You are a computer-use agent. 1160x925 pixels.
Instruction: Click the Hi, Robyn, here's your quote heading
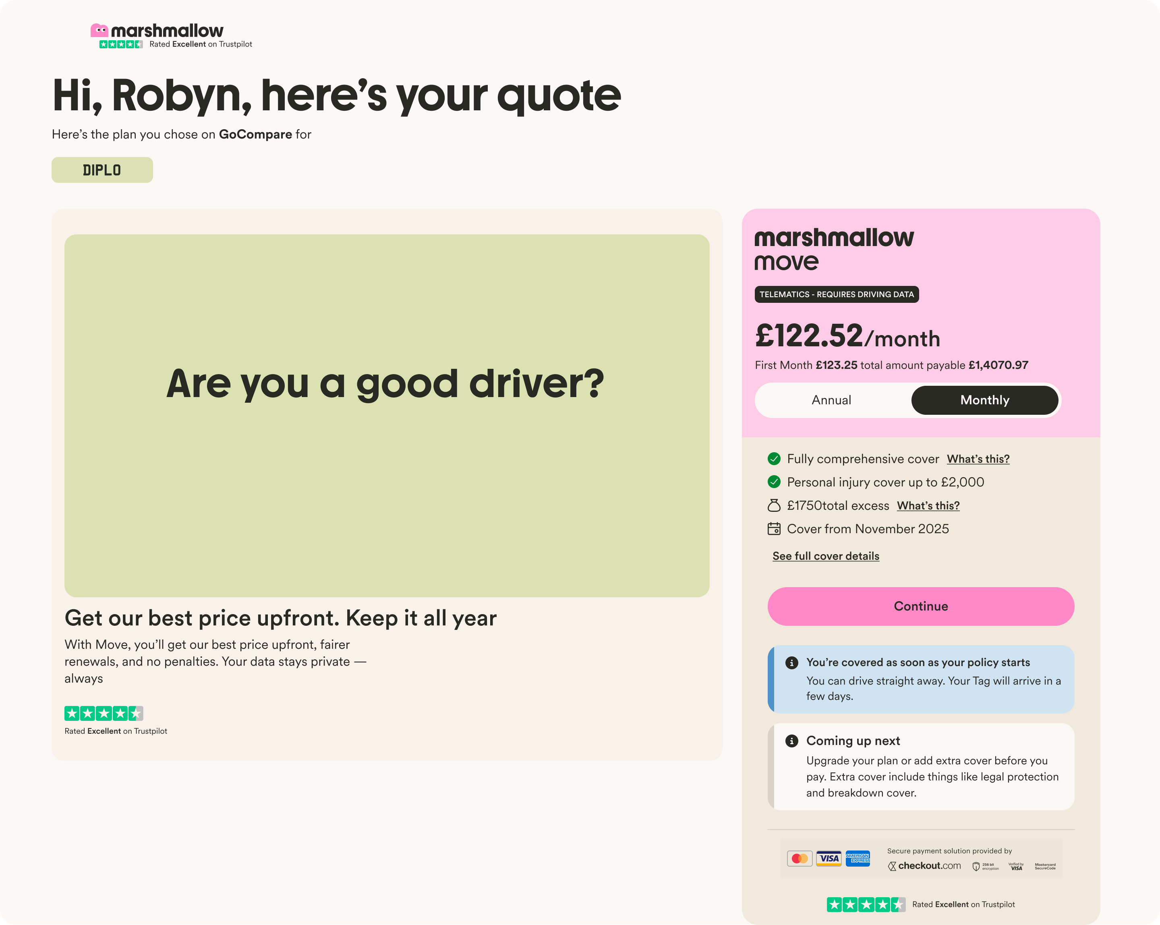[337, 96]
